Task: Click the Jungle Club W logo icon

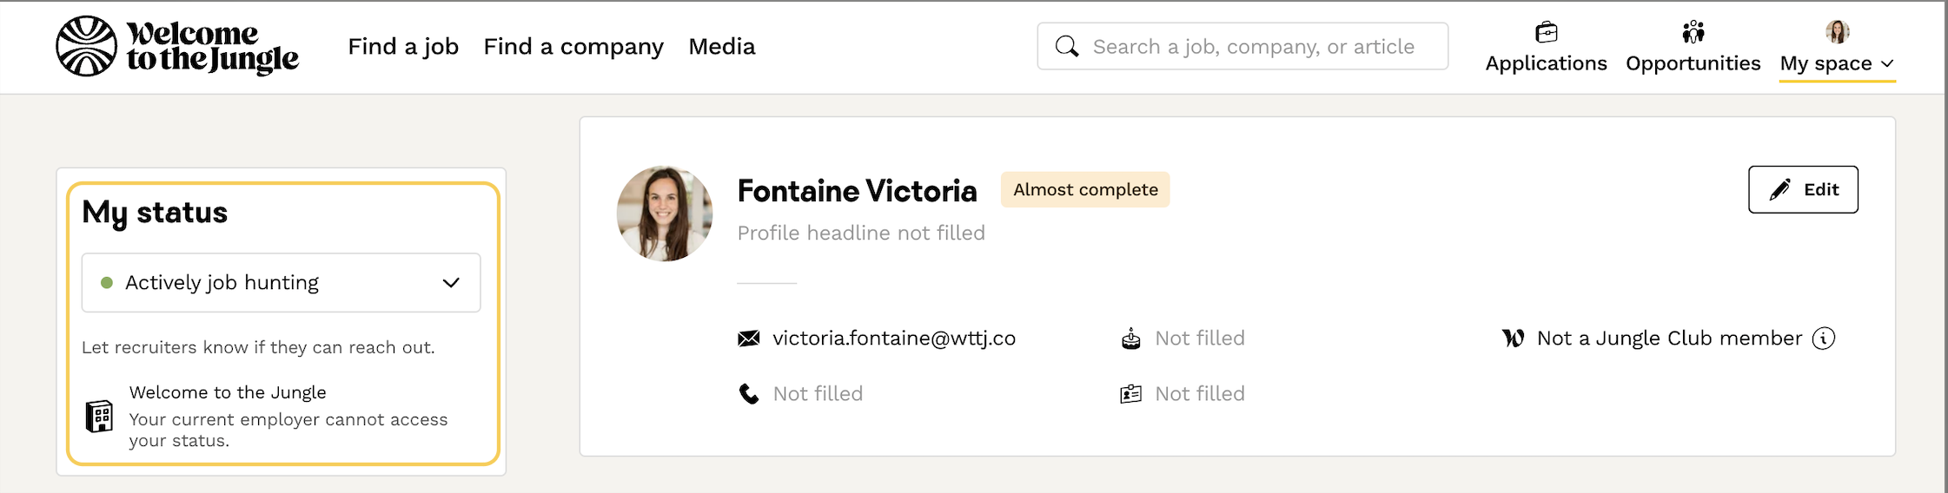Action: click(1513, 339)
